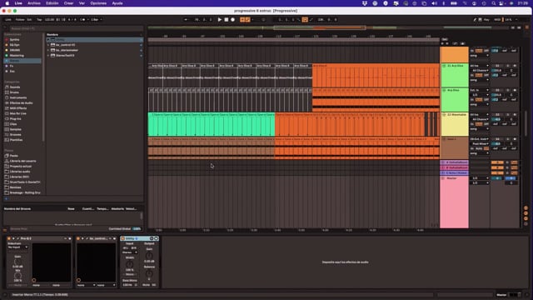Viewport: 533px width, 300px height.
Task: Toggle the Utility device on/off
Action: click(x=123, y=239)
